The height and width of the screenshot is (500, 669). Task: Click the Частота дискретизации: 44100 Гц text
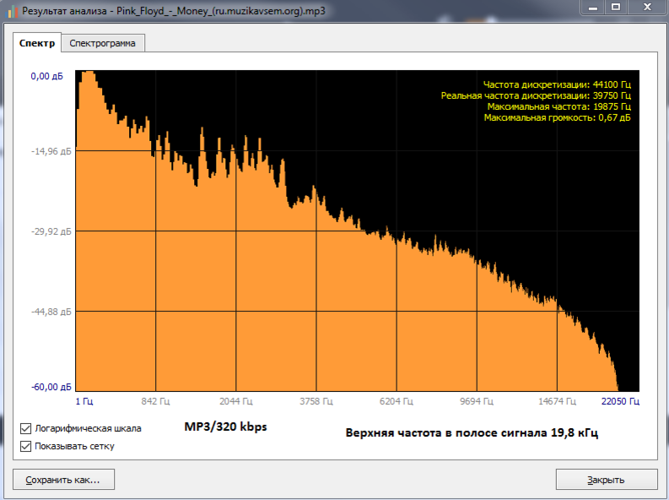tap(557, 84)
